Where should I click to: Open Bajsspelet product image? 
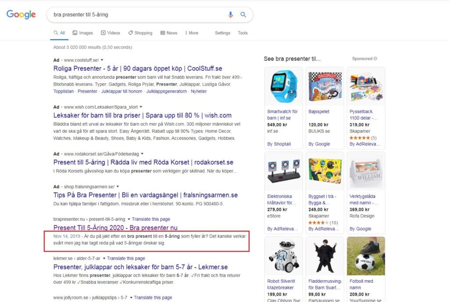pyautogui.click(x=325, y=87)
